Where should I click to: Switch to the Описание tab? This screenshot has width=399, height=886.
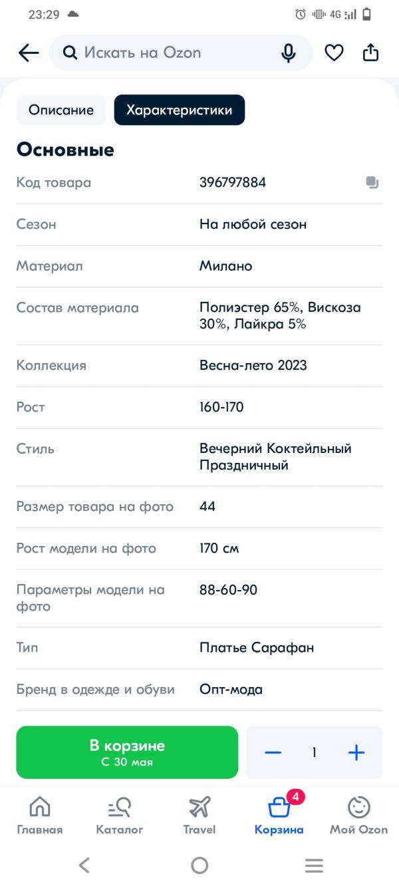point(61,110)
